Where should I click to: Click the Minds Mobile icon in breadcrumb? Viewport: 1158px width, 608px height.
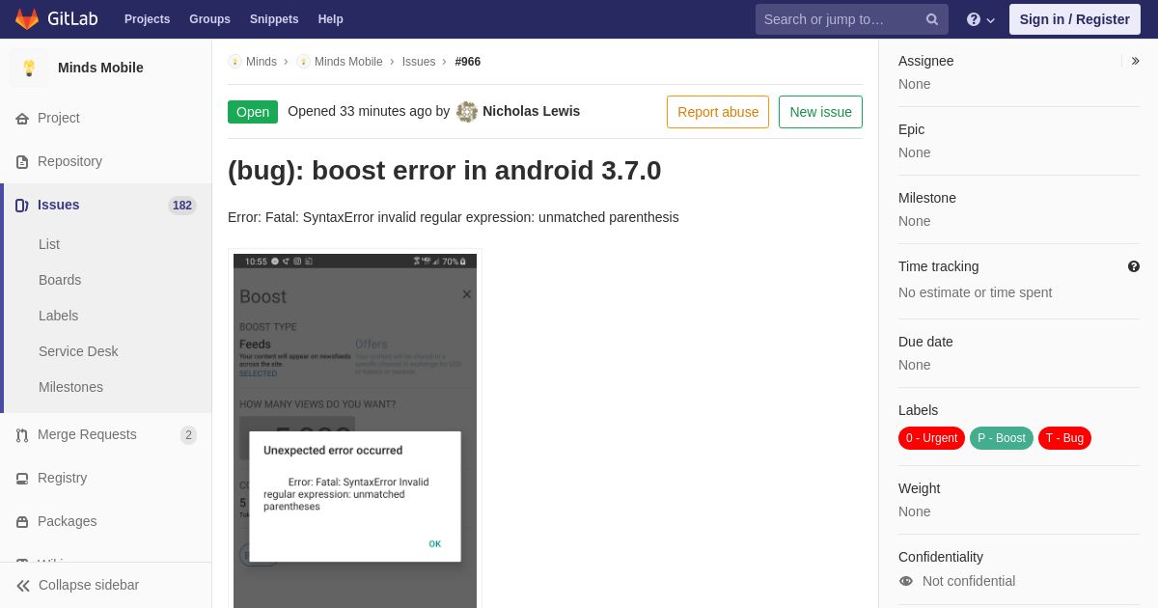click(303, 62)
